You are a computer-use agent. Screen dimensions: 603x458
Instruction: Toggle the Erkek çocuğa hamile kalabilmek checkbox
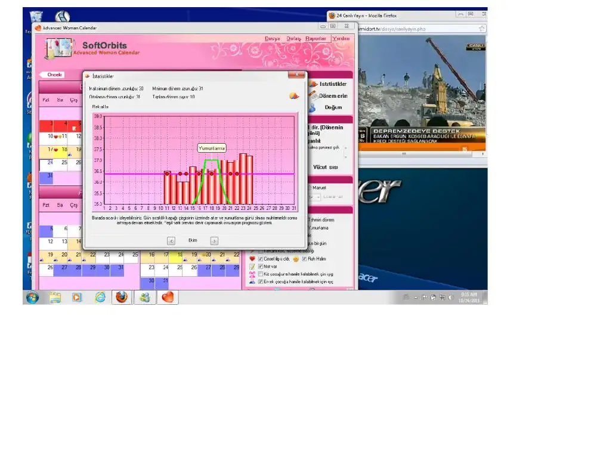click(261, 282)
